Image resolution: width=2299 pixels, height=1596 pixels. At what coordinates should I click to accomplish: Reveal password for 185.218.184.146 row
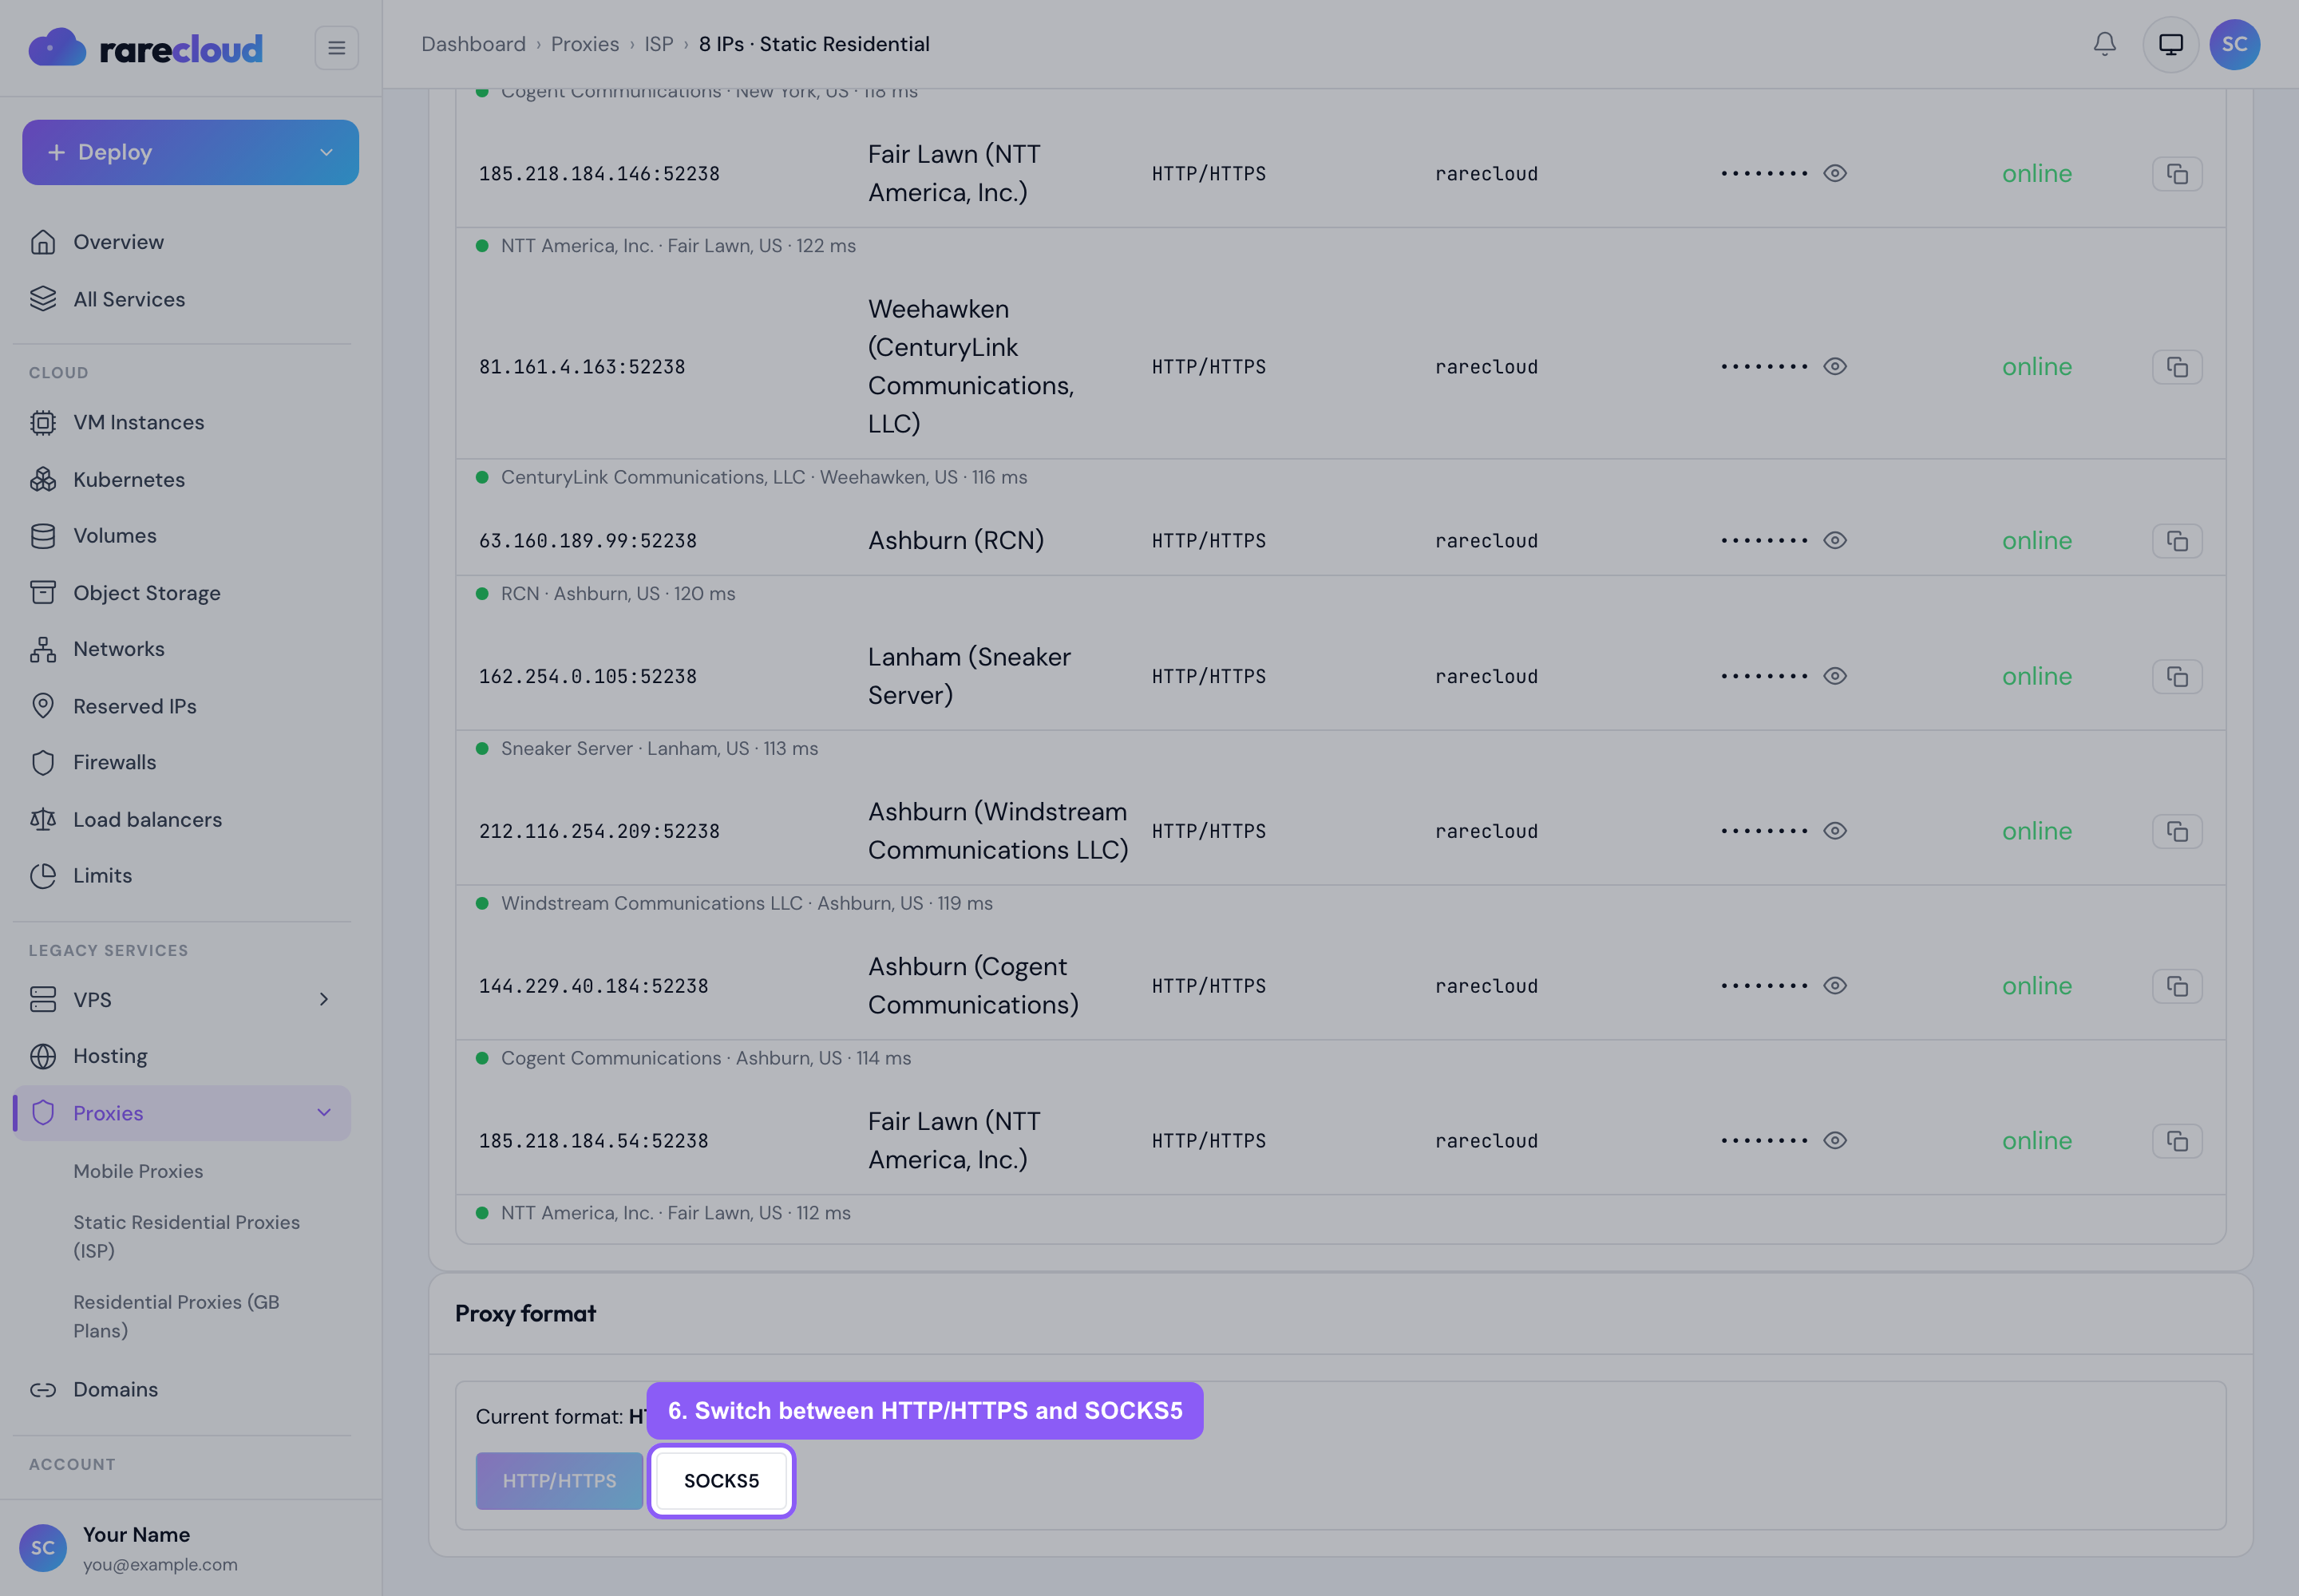coord(1834,173)
